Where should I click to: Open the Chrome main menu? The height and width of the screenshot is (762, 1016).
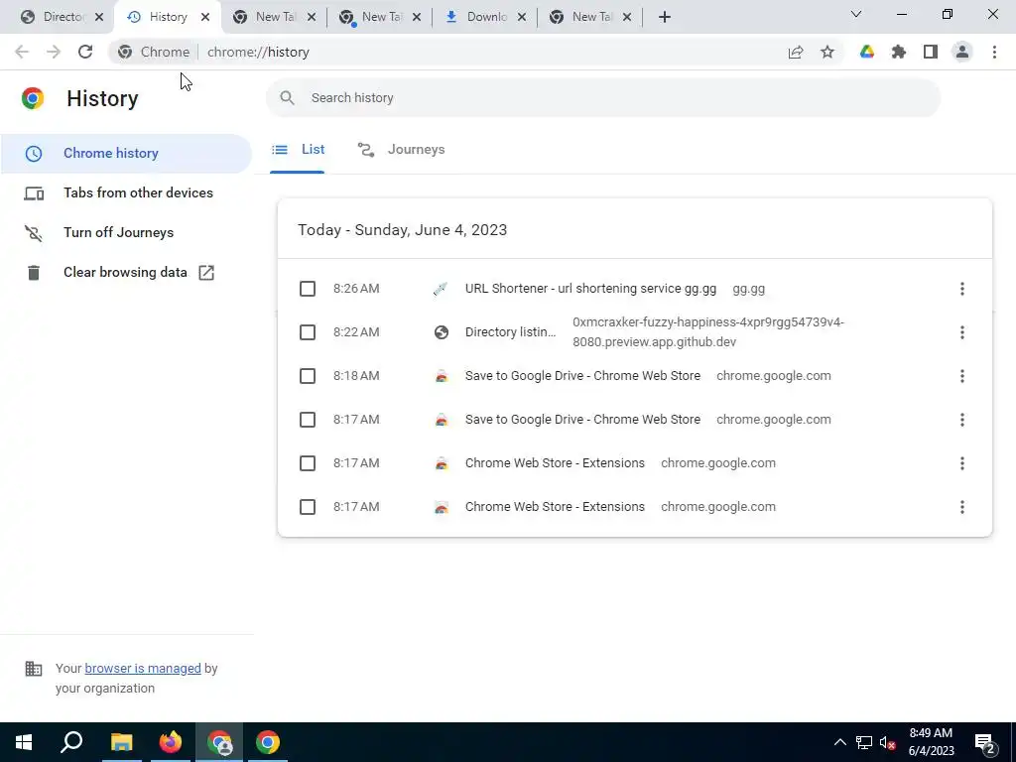click(x=994, y=52)
